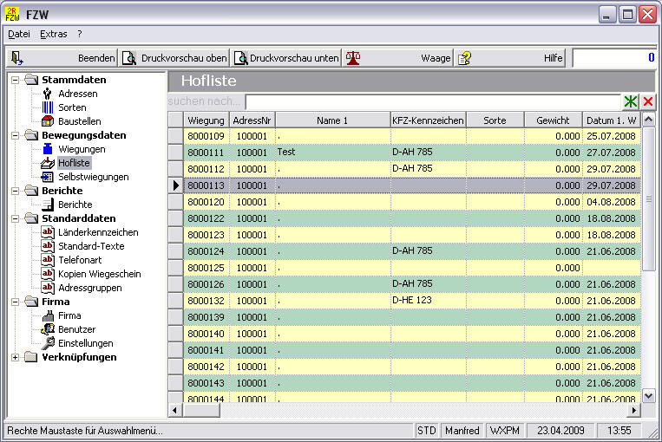Select the Baustellen icon in tree
The width and height of the screenshot is (662, 442).
click(x=49, y=121)
